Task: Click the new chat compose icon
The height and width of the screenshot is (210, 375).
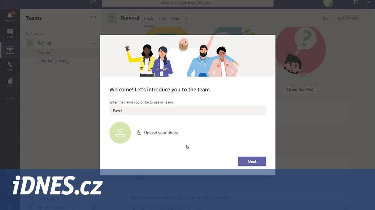Action: pyautogui.click(x=93, y=3)
